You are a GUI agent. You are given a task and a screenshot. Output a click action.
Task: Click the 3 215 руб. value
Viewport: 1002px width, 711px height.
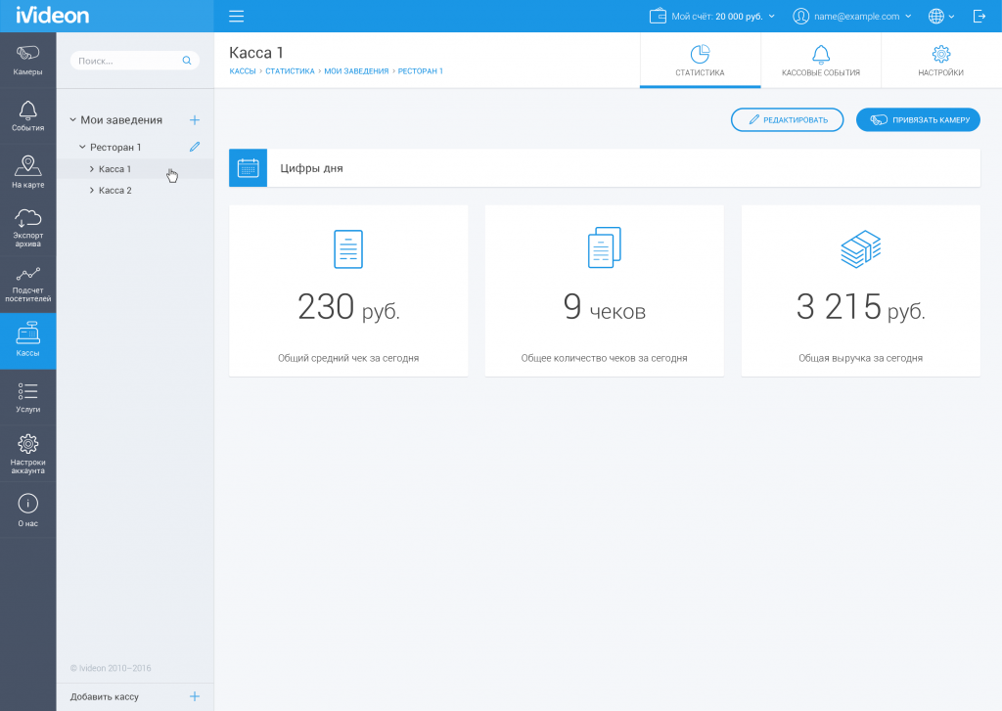(x=861, y=307)
